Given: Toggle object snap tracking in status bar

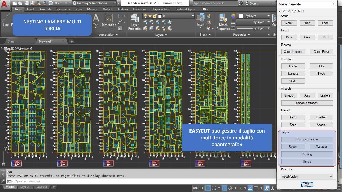Looking at the screenshot, I should pos(250,188).
